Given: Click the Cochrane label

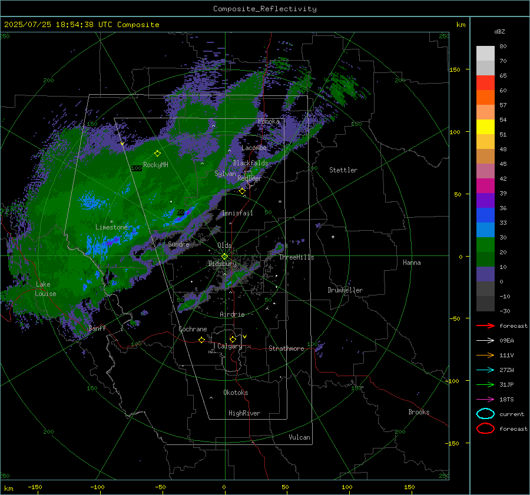Looking at the screenshot, I should [193, 329].
